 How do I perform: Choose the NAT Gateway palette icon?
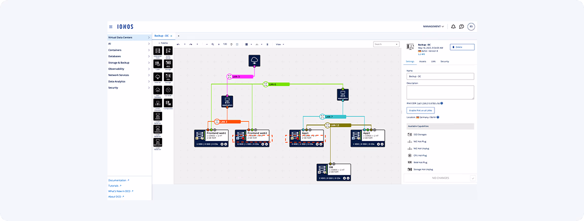[x=158, y=90]
